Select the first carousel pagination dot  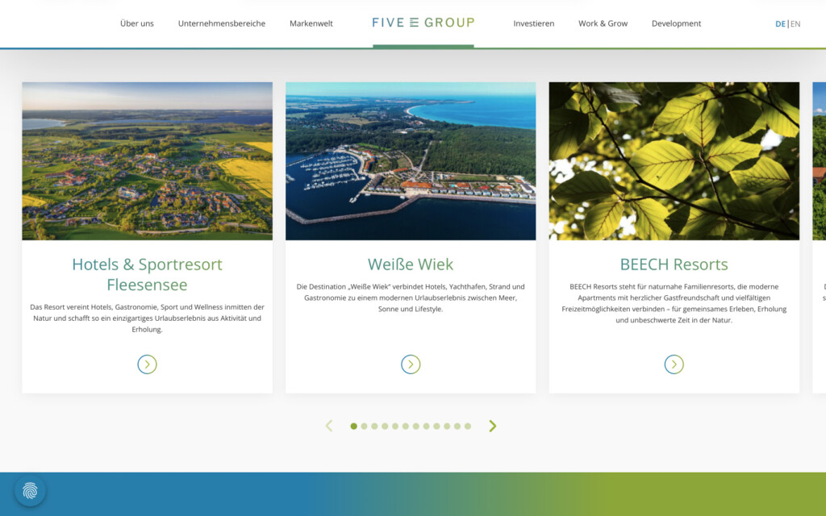[353, 426]
